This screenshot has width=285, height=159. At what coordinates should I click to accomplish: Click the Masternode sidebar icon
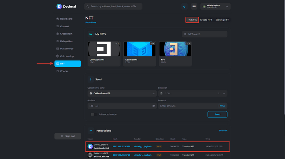[58, 49]
